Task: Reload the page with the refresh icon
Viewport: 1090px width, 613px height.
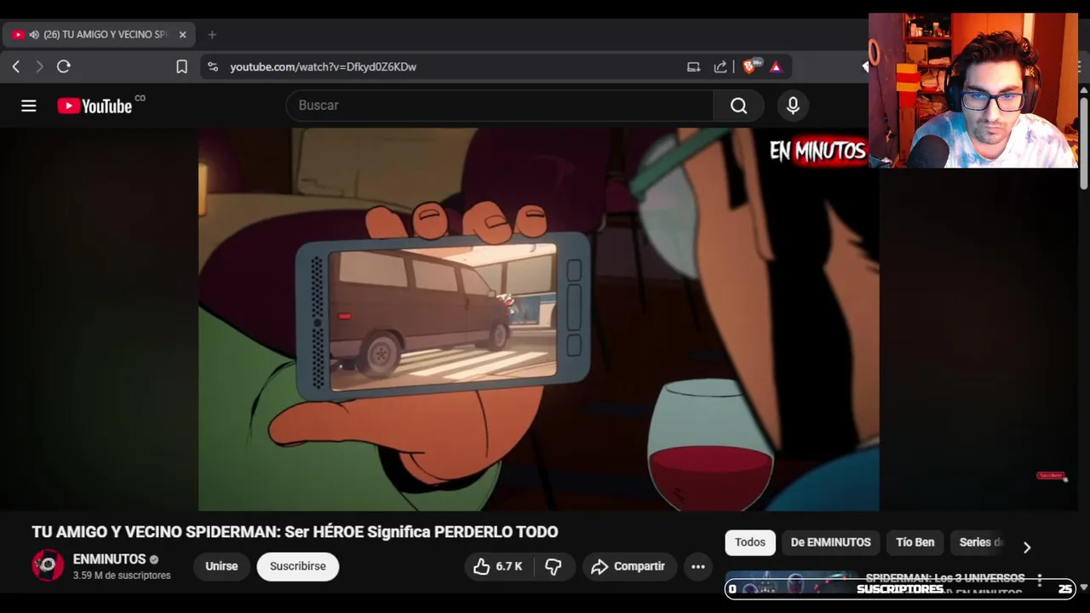Action: [64, 66]
